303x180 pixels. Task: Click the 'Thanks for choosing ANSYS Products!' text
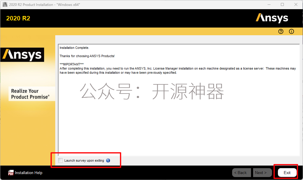click(87, 56)
